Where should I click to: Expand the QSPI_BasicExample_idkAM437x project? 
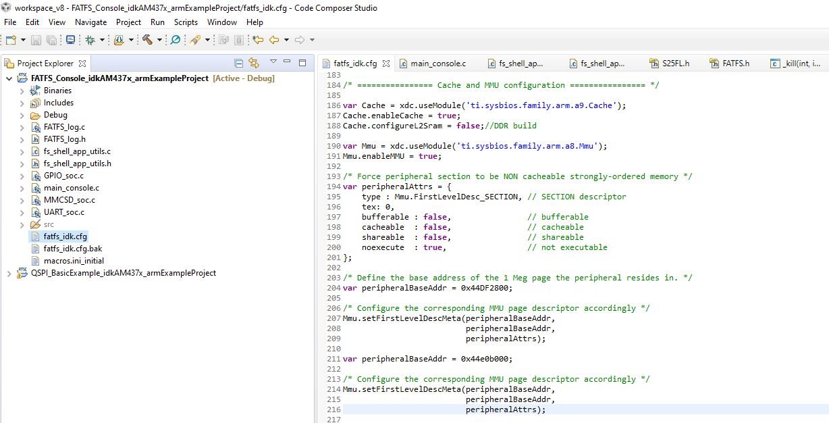tap(9, 273)
